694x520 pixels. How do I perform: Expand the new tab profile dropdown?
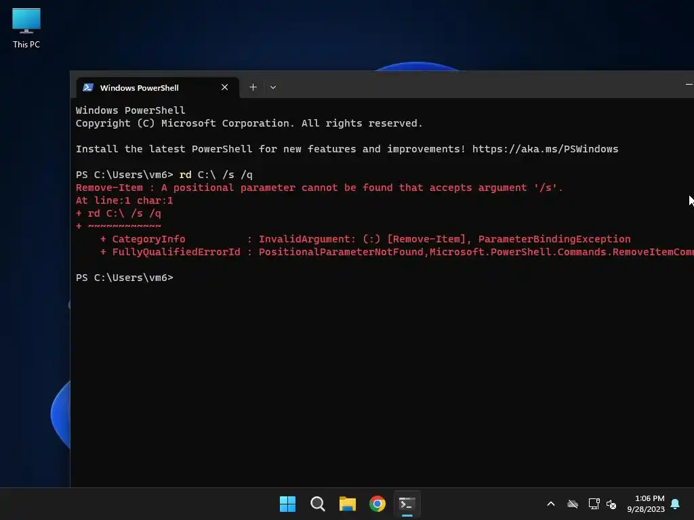click(273, 87)
